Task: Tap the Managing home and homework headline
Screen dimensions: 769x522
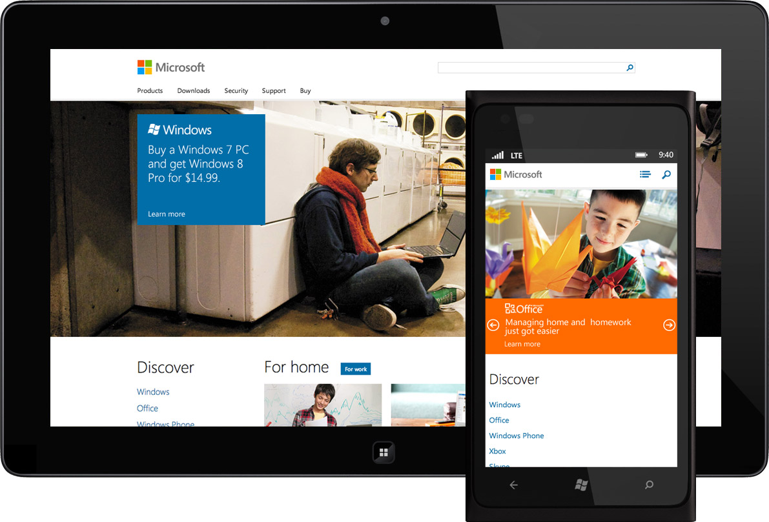Action: (568, 326)
